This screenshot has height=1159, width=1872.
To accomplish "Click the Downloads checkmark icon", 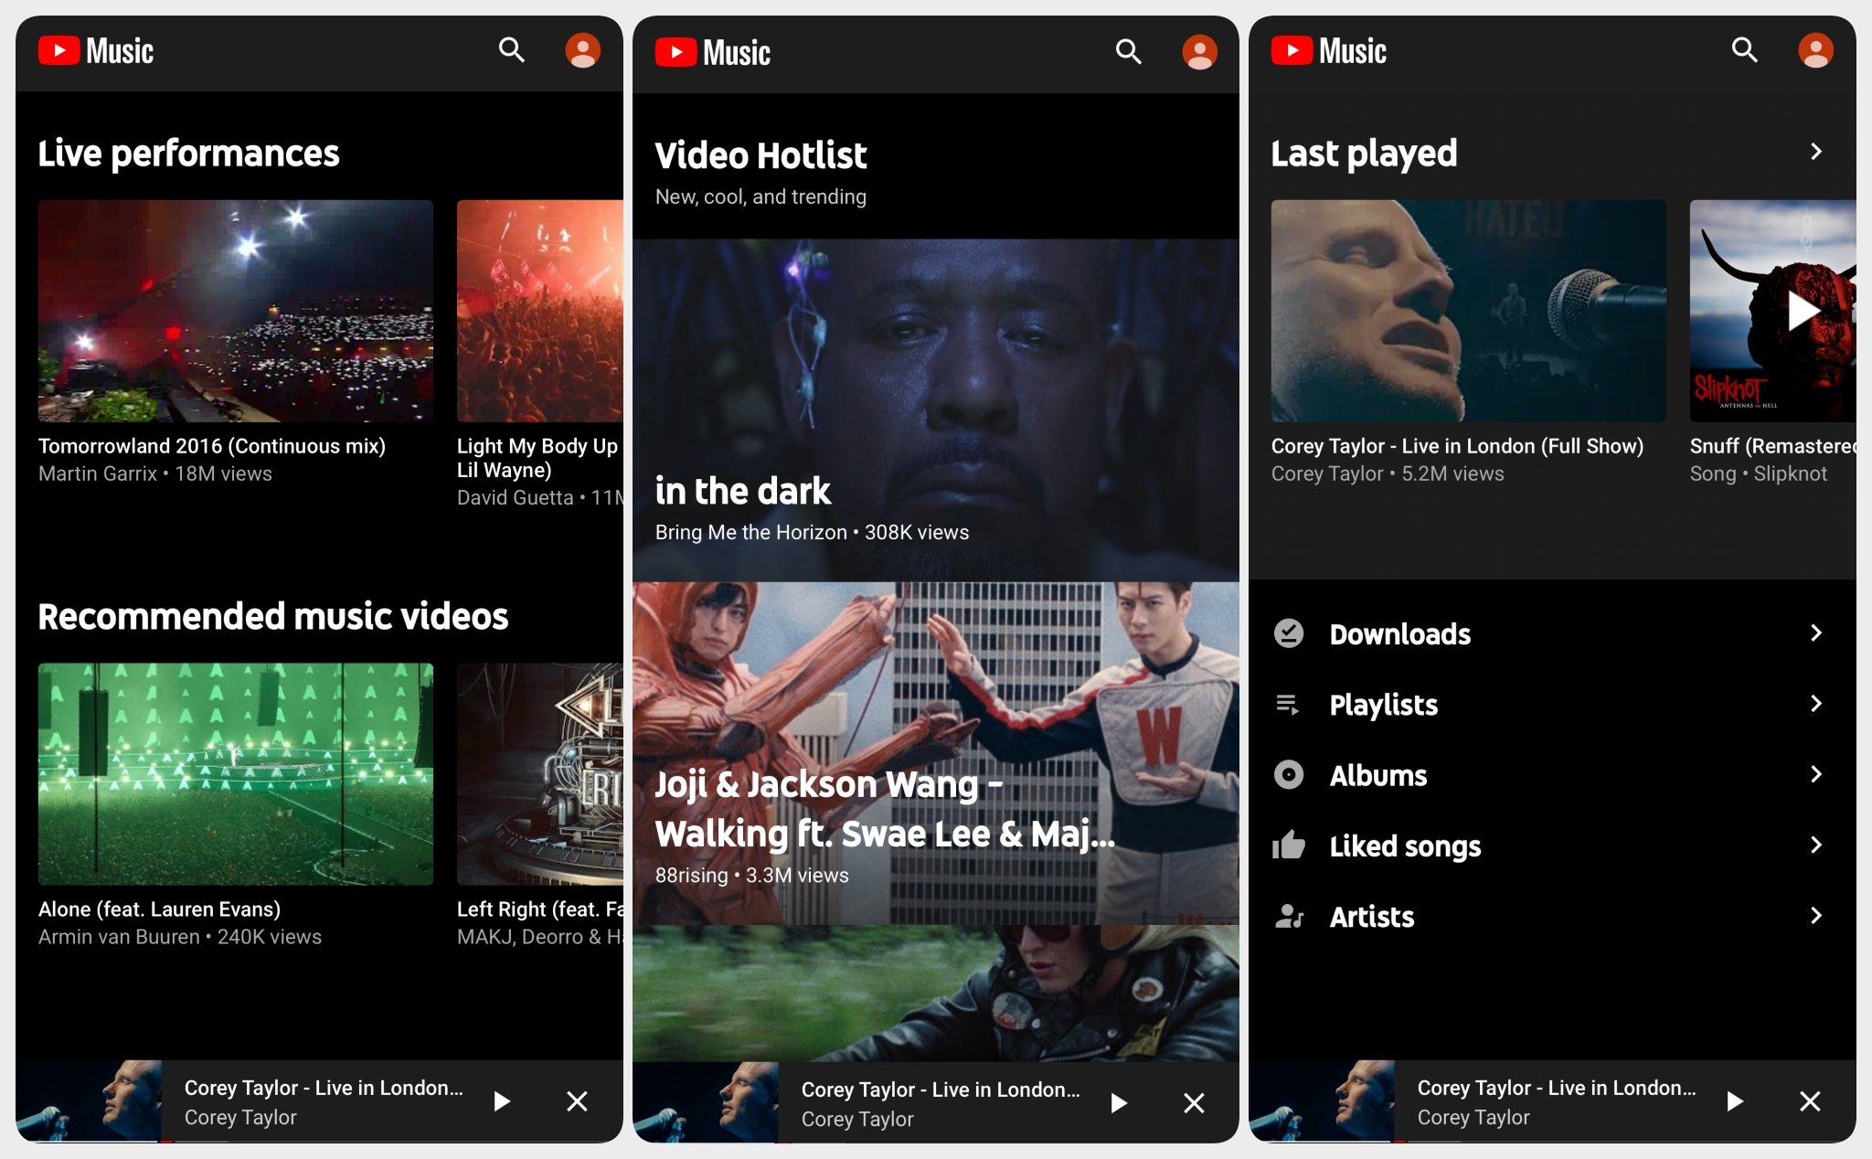I will (x=1289, y=633).
